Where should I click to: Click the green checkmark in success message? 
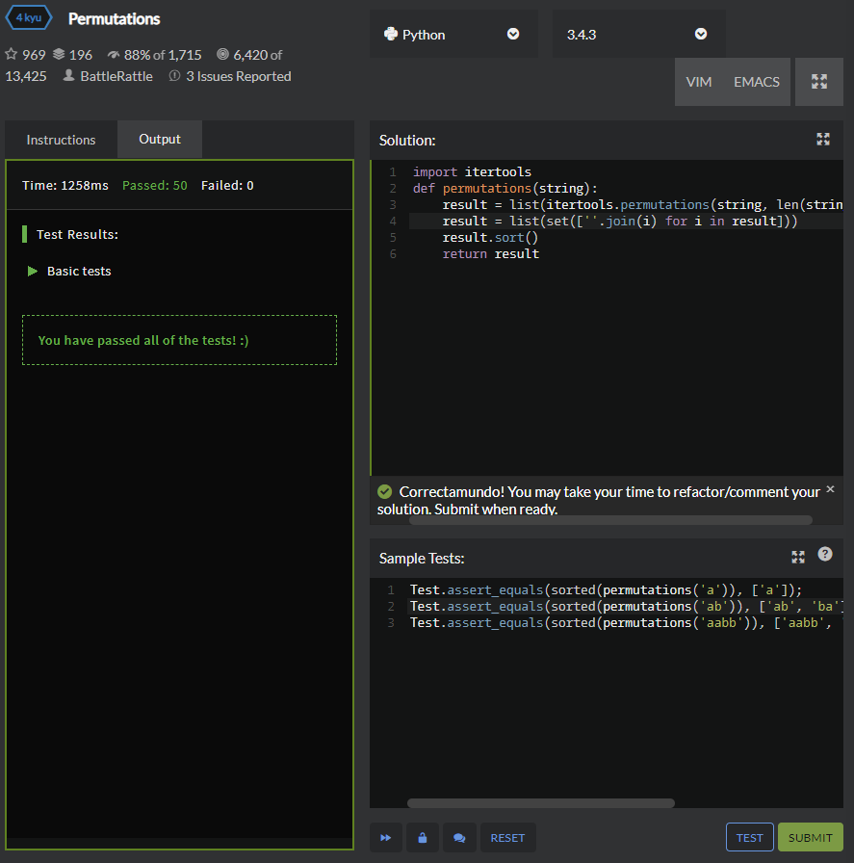point(384,491)
